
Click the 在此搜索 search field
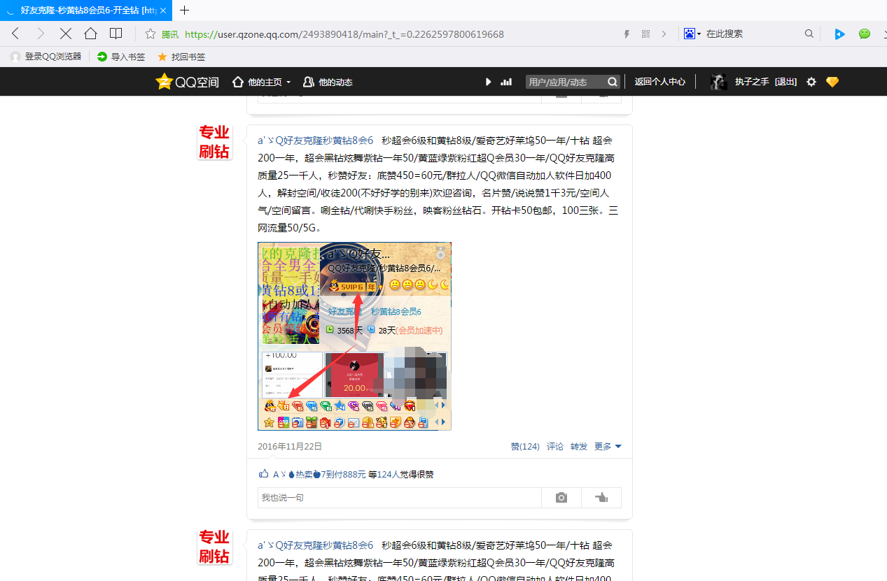pyautogui.click(x=753, y=34)
